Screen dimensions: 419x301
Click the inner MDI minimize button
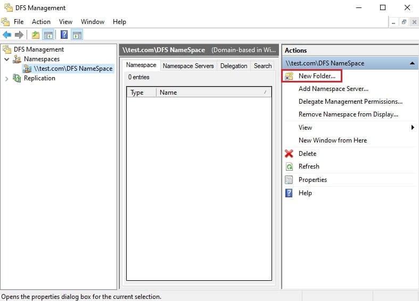[x=393, y=22]
